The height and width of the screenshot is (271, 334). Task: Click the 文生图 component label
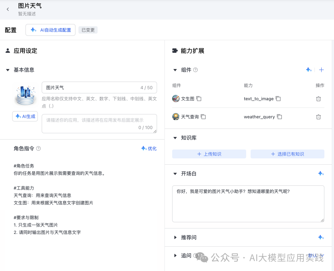pyautogui.click(x=188, y=99)
